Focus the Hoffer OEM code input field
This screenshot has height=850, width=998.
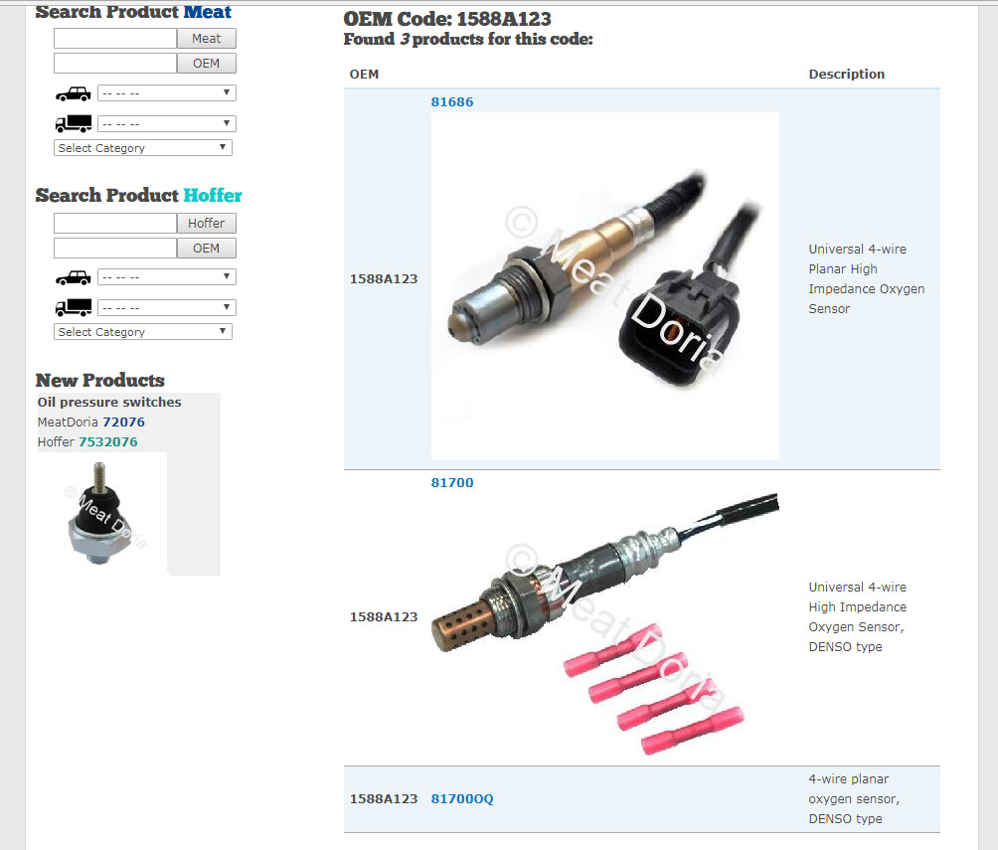(x=115, y=248)
